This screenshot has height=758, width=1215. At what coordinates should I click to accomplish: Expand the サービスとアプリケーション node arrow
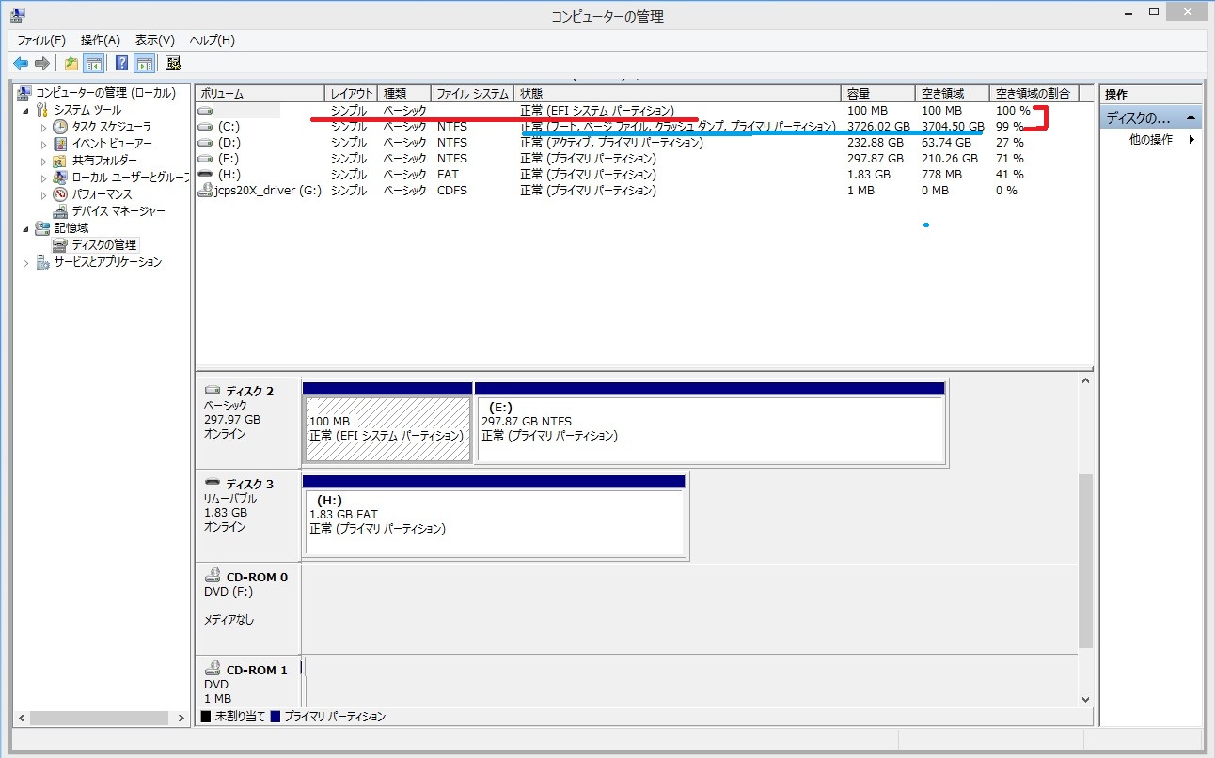point(26,263)
